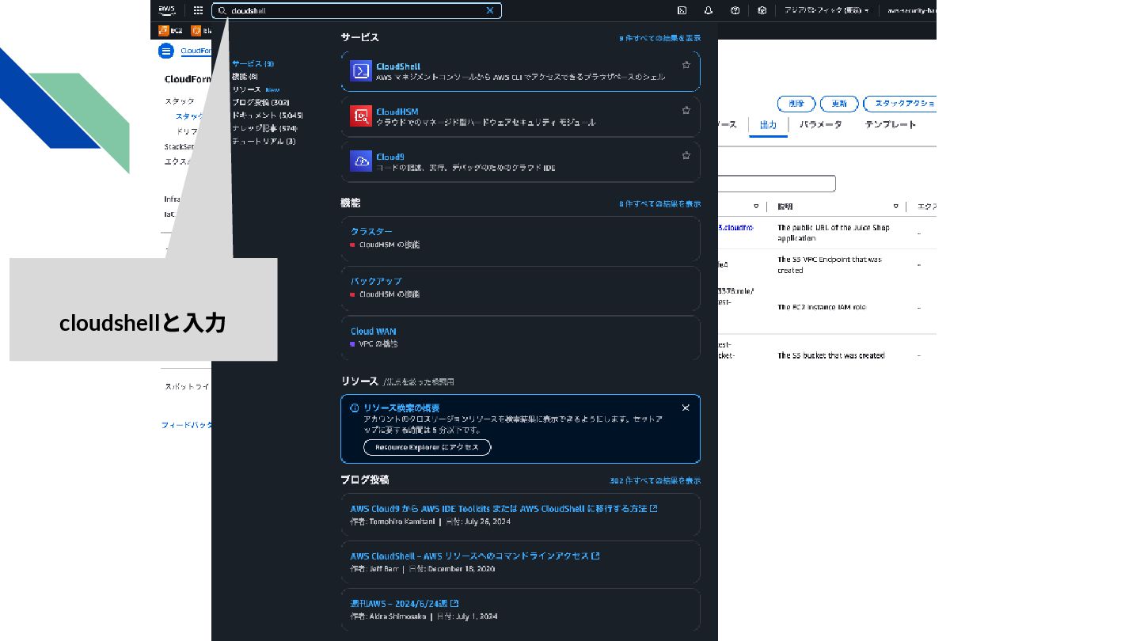
Task: Show all 8 feature results
Action: (x=659, y=203)
